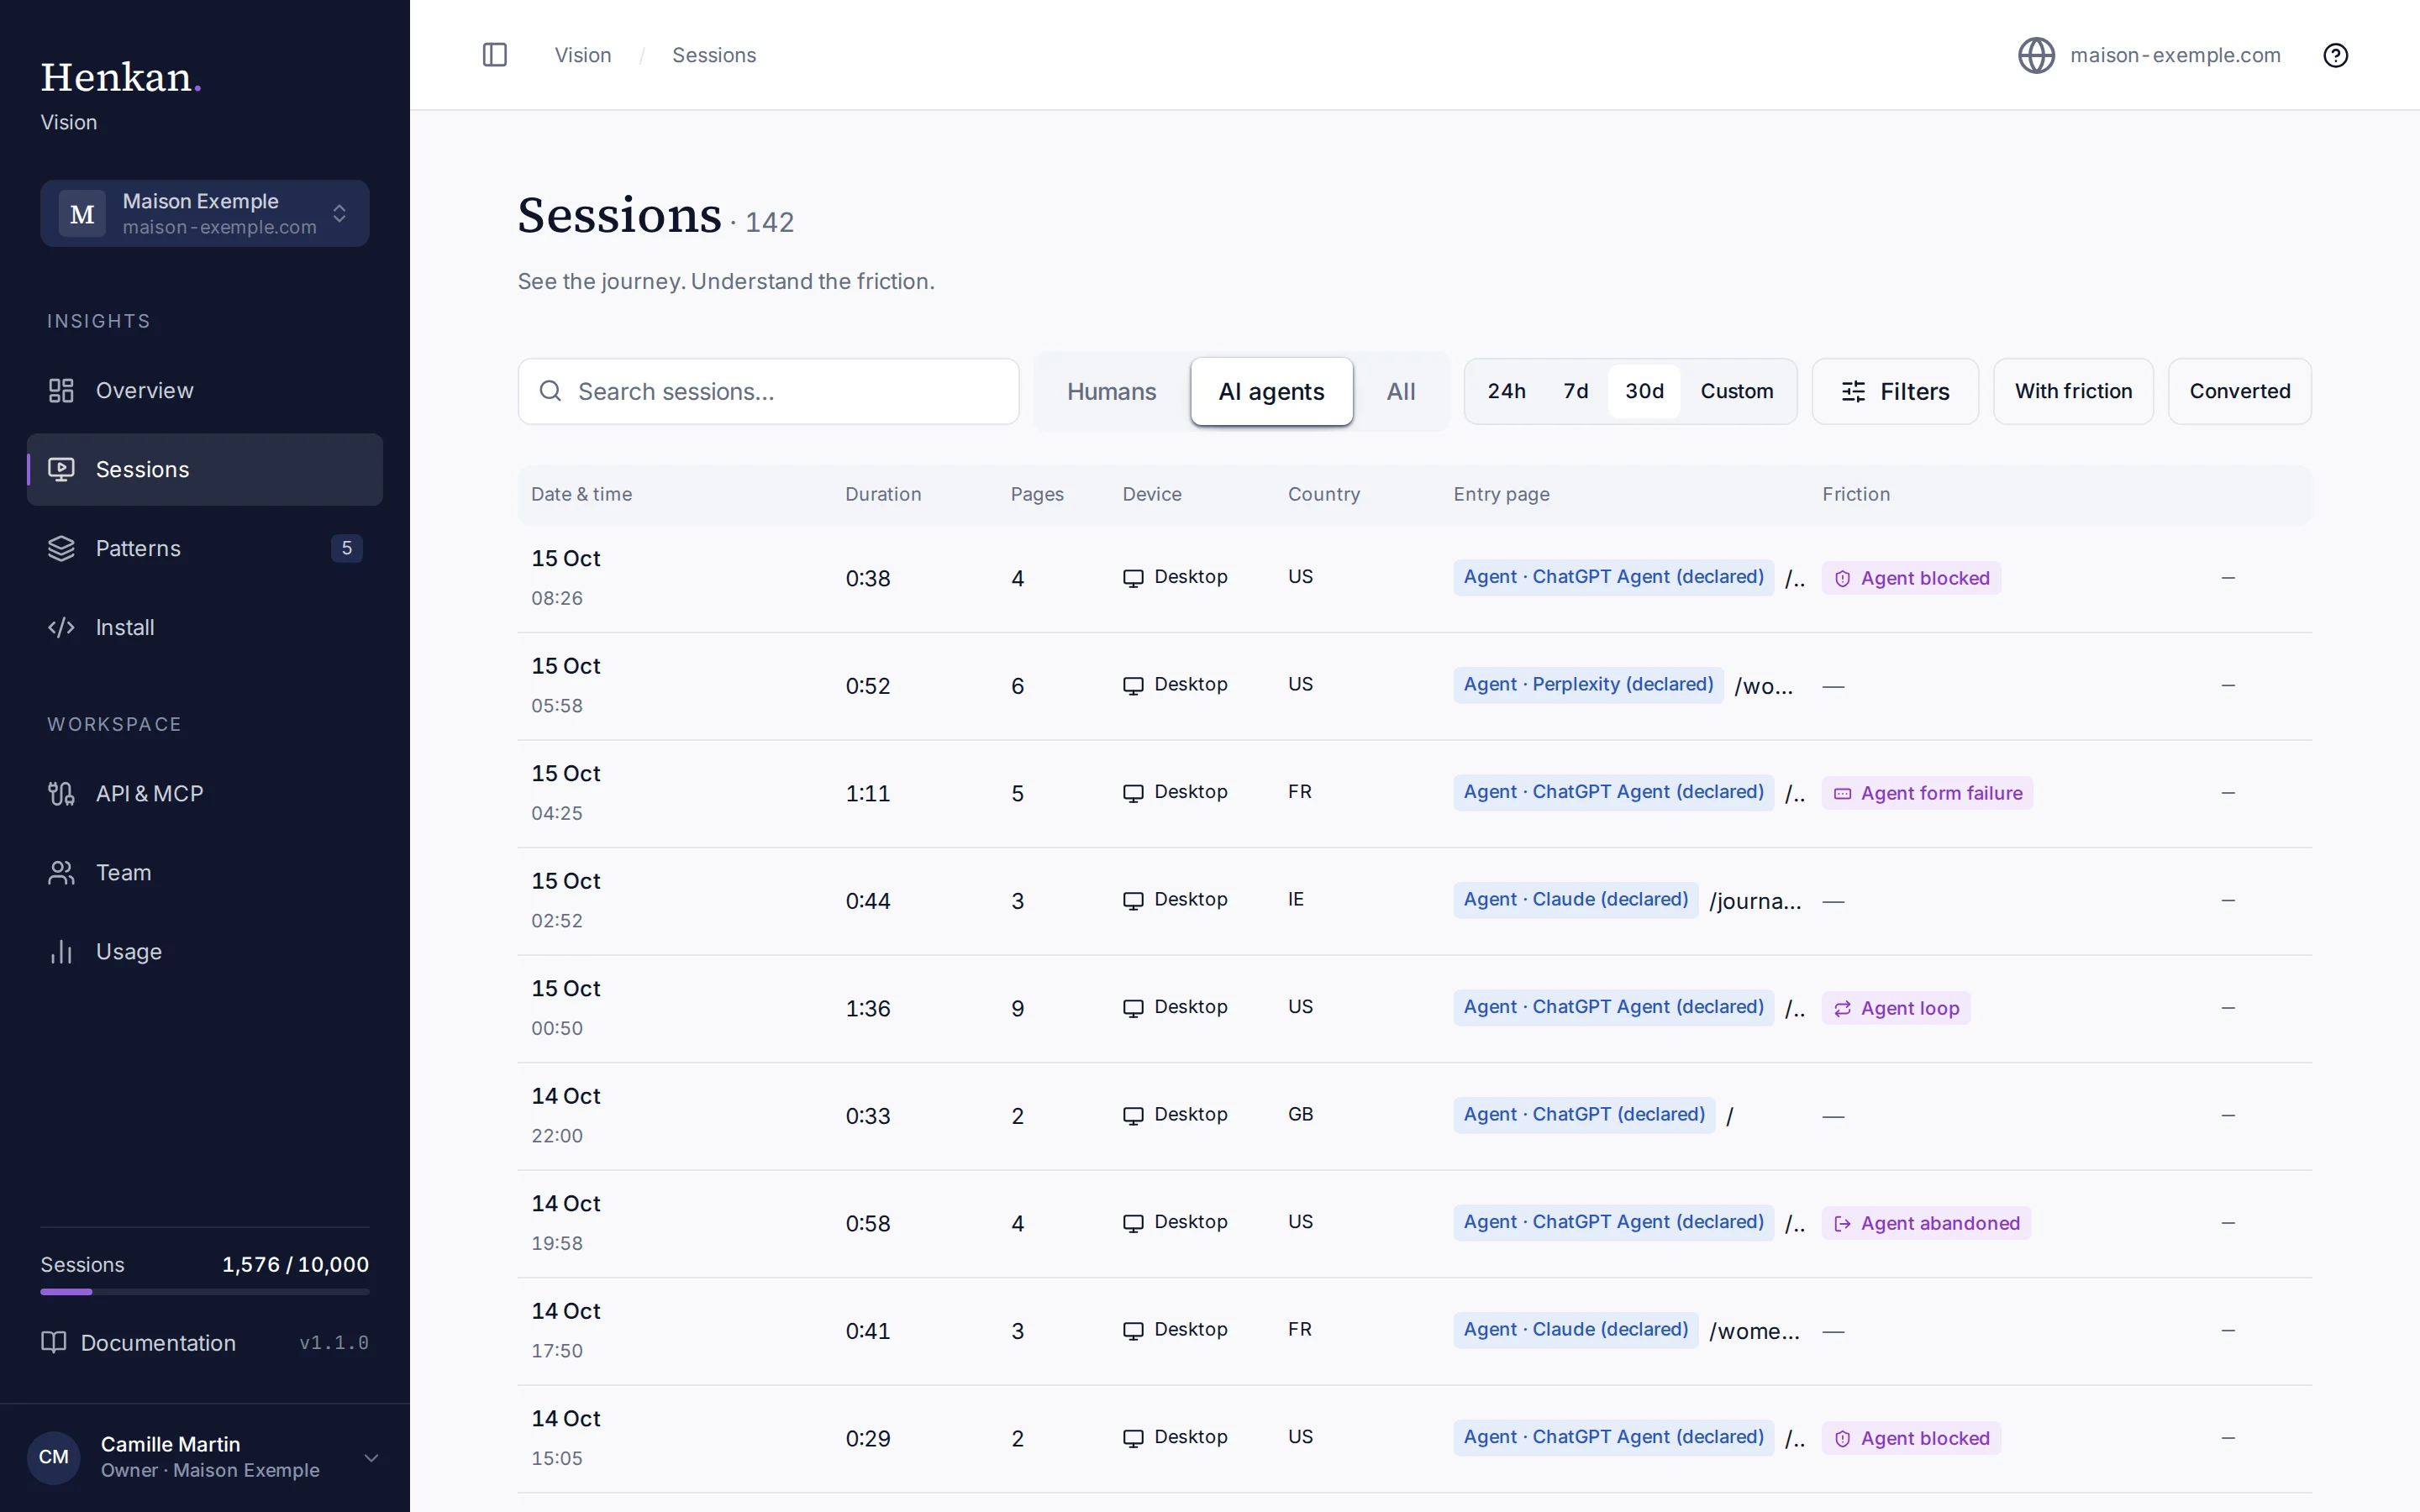Image resolution: width=2420 pixels, height=1512 pixels.
Task: Click the Agent abandoned friction tag
Action: (x=1926, y=1223)
